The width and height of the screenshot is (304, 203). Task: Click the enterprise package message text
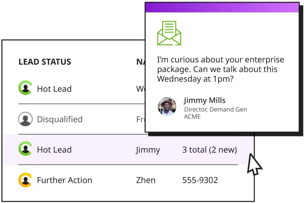(x=221, y=69)
